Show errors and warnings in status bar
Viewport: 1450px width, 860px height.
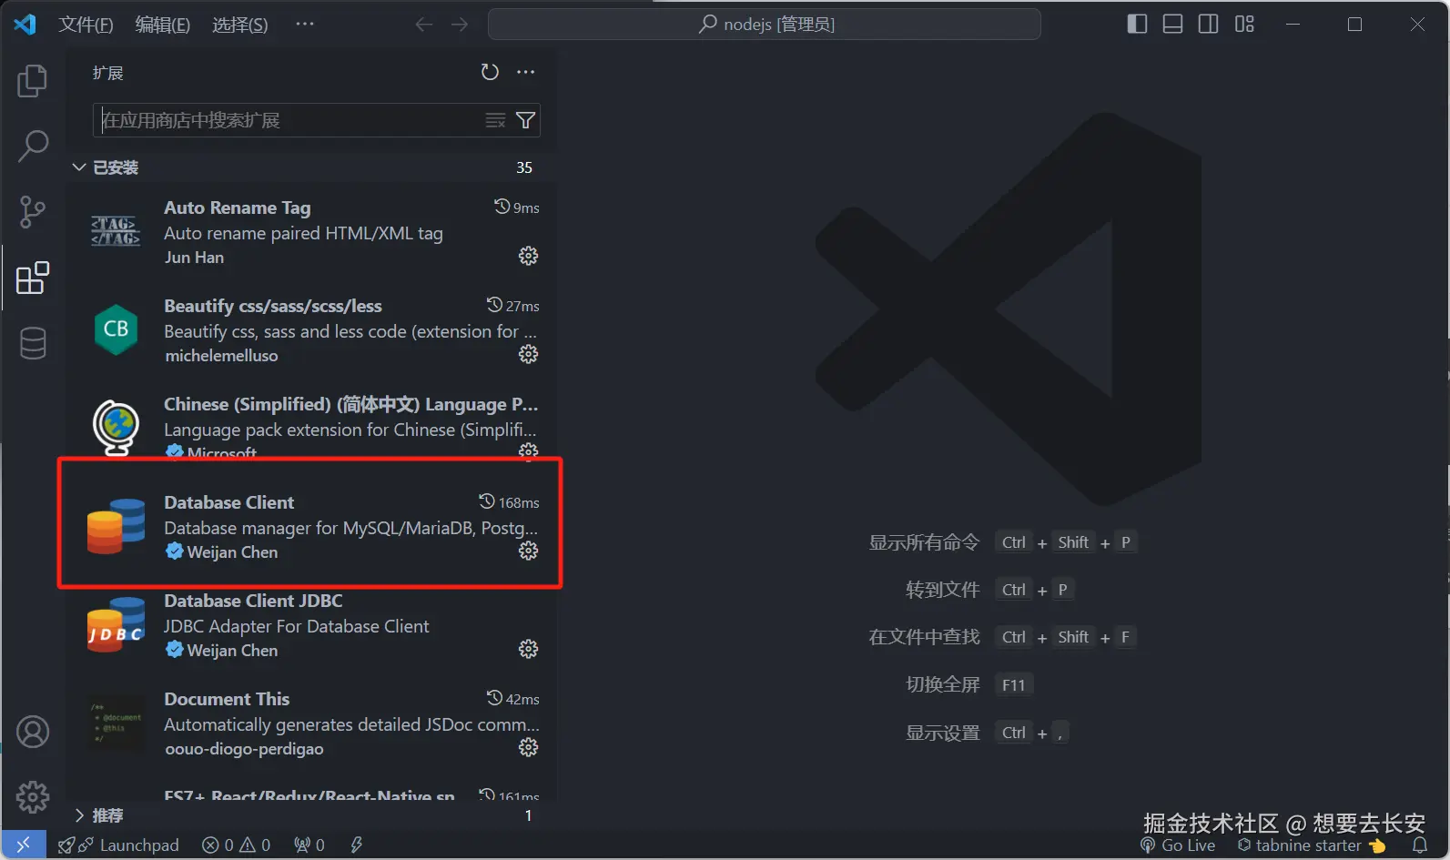236,845
